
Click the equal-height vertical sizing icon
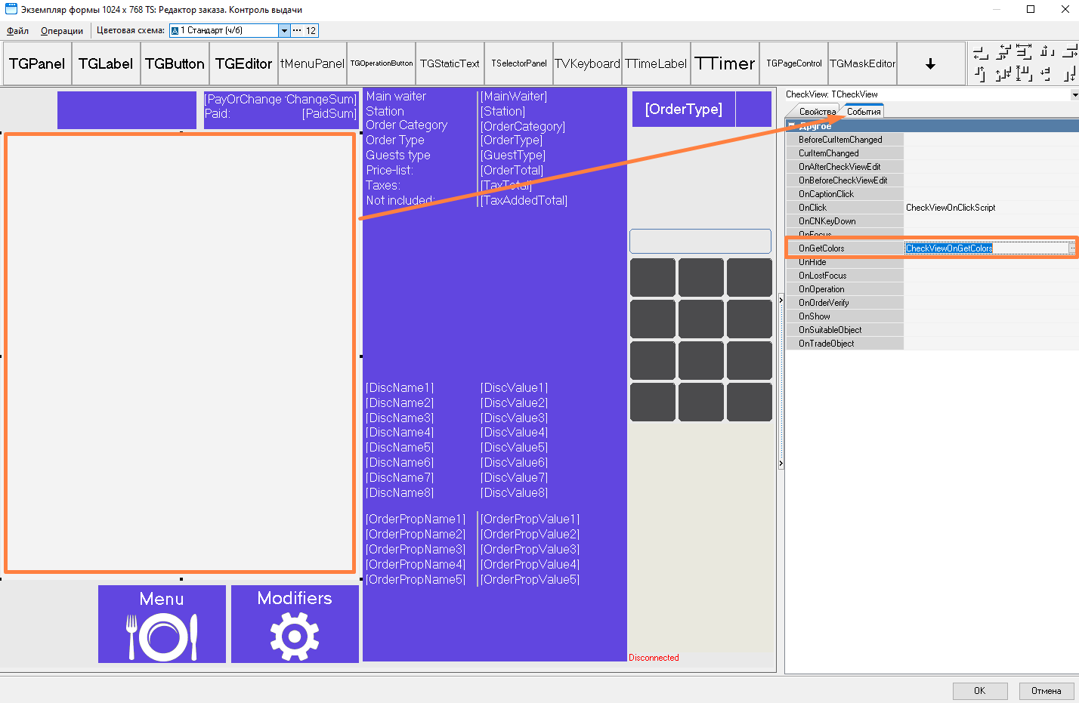(1024, 73)
